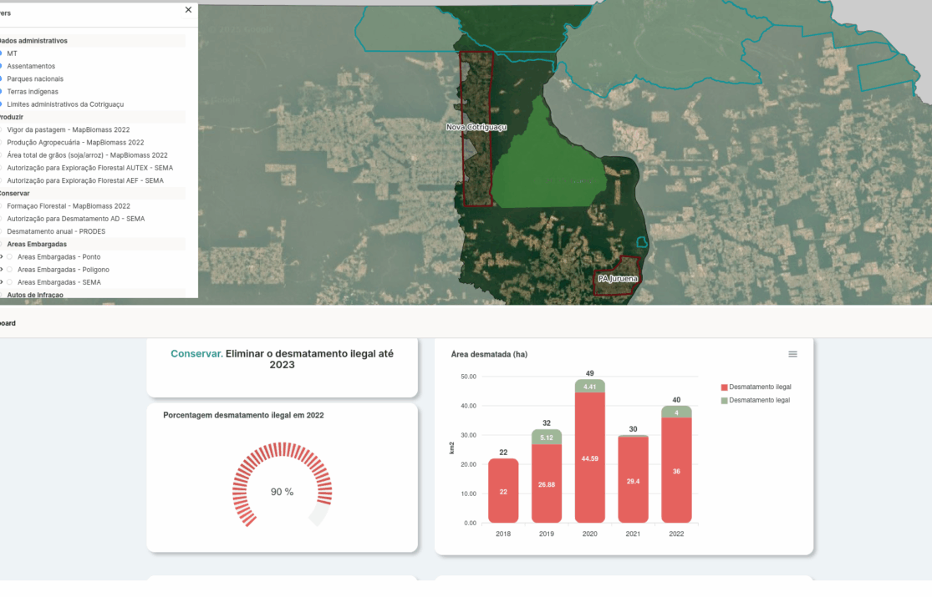Close the layers panel
The height and width of the screenshot is (597, 932).
[x=188, y=10]
